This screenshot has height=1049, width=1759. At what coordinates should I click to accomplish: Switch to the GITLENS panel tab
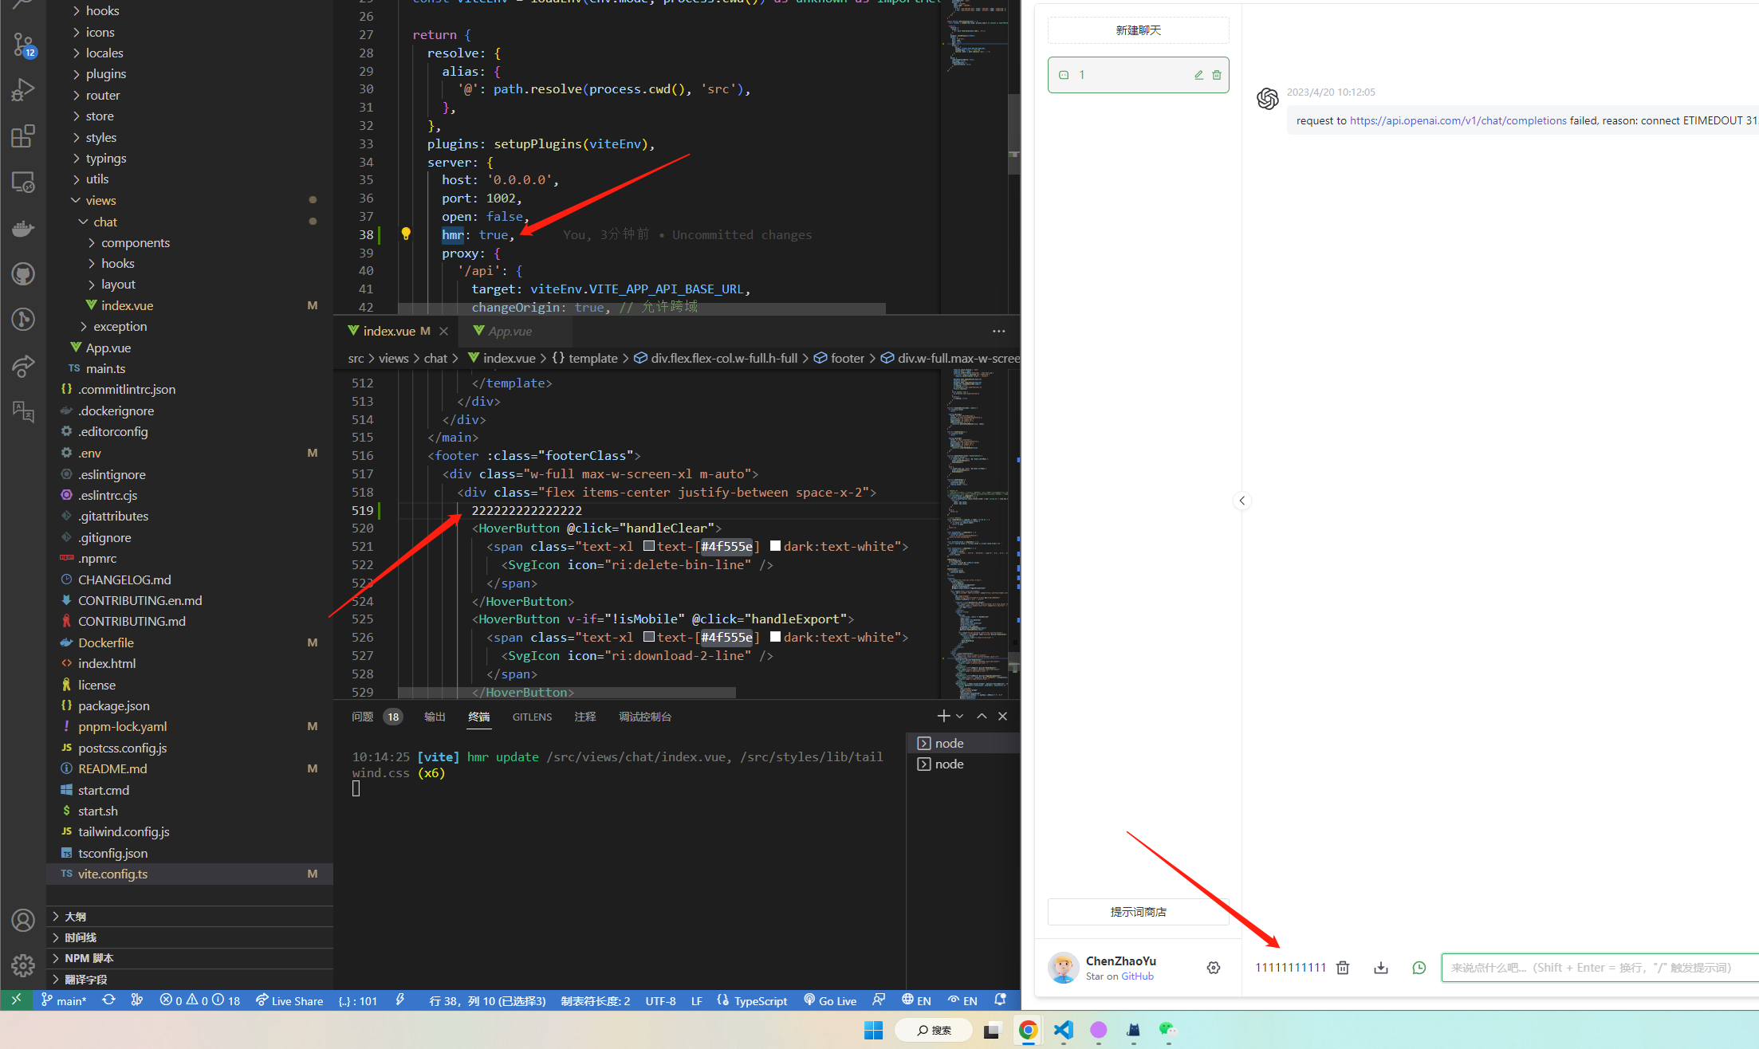click(x=532, y=717)
